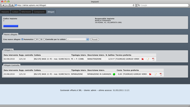190x107 pixels.
Task: Click BIANCHI FERNANDA responsible name
Action: click(103, 21)
